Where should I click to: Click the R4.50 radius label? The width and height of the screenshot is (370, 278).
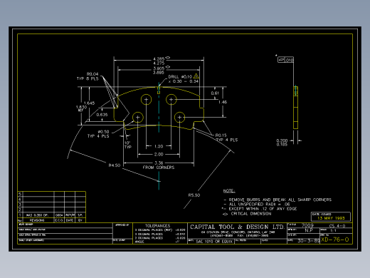click(x=115, y=165)
